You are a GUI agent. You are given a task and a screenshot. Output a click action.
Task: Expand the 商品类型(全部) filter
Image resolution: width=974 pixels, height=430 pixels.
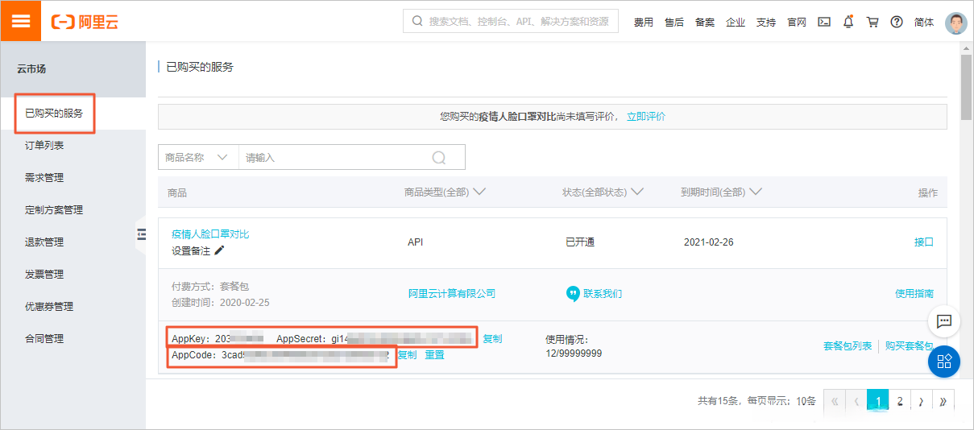pos(445,192)
